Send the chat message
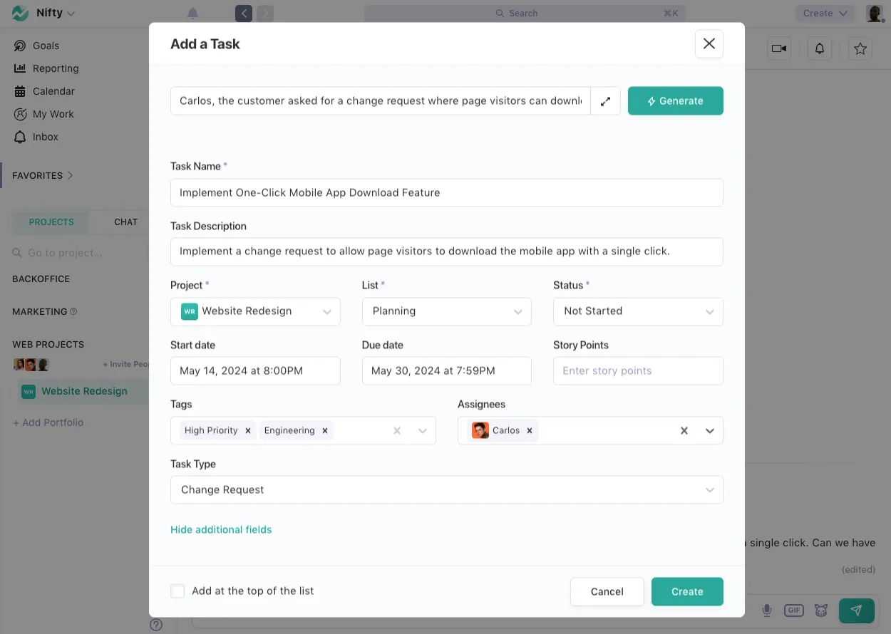891x634 pixels. coord(856,610)
